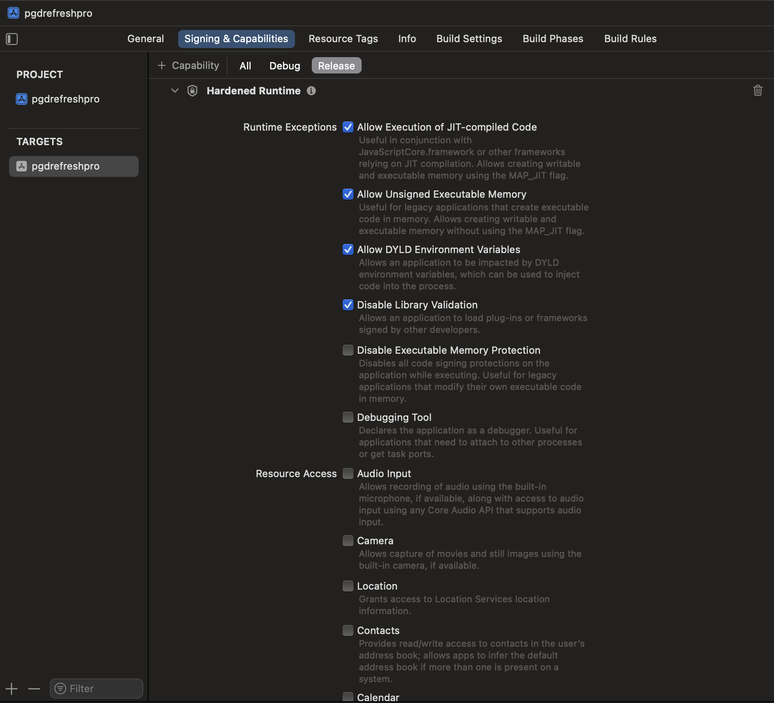Image resolution: width=774 pixels, height=703 pixels.
Task: Open the Info tab
Action: 407,39
